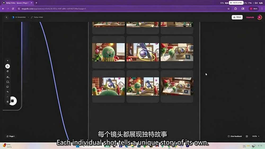Click the redo arrow in left toolbar
Image resolution: width=265 pixels, height=149 pixels.
point(7,97)
